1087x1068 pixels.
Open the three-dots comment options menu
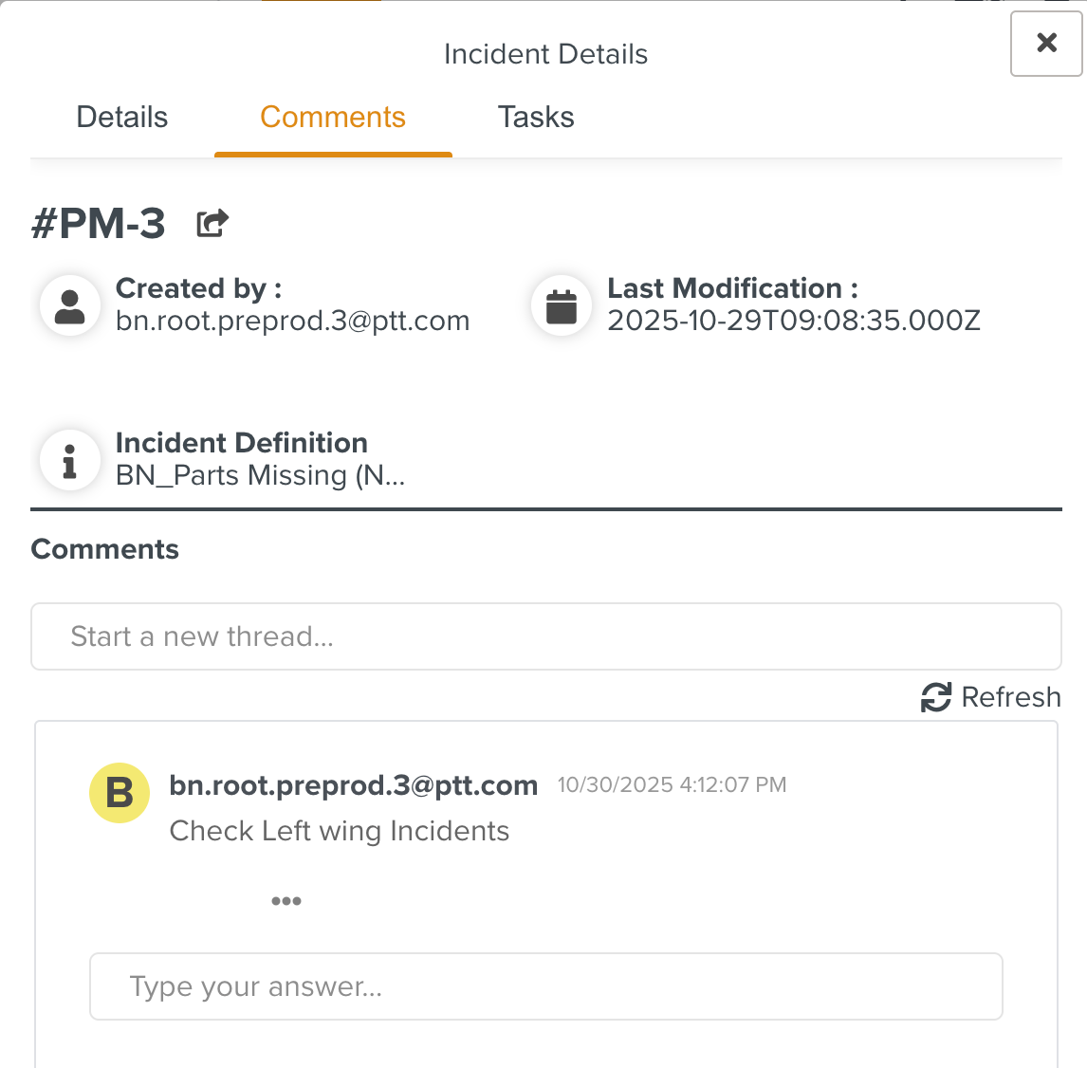286,901
